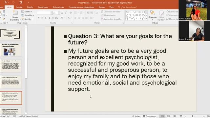210x118 pixels.
Task: Open the change case Aa dropdown
Action: [62, 18]
